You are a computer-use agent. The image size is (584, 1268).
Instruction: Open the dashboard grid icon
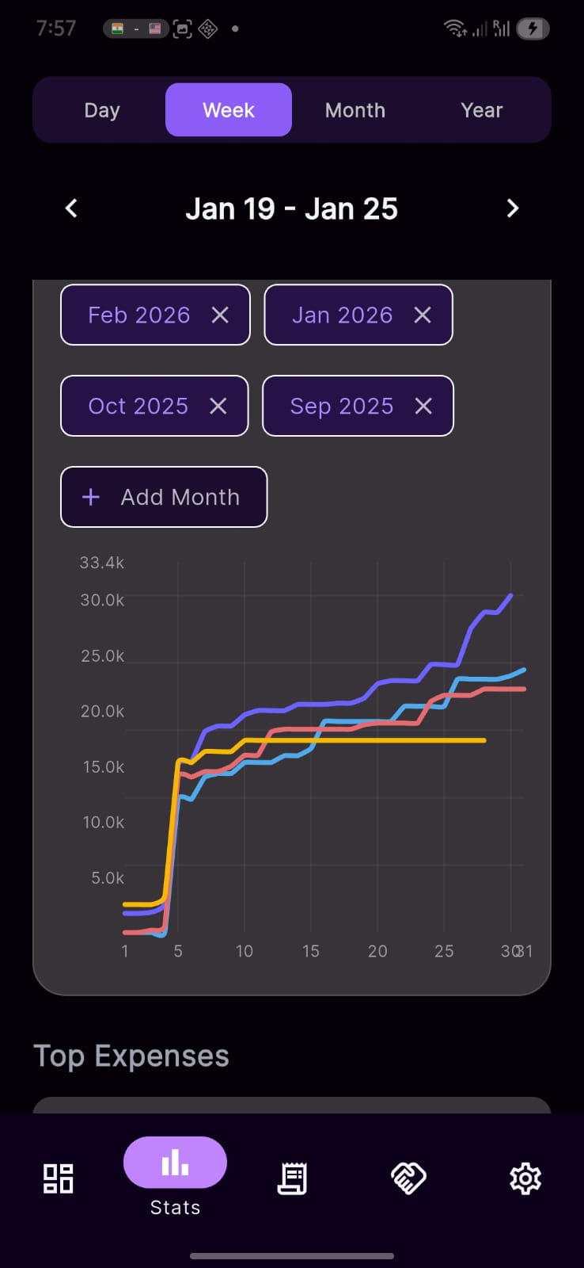(x=58, y=1178)
